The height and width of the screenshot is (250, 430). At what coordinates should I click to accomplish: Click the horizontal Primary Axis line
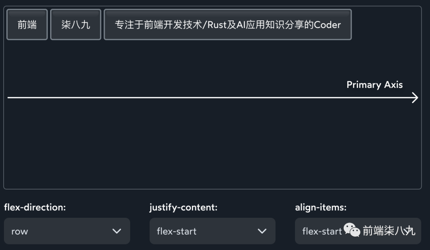pyautogui.click(x=199, y=98)
